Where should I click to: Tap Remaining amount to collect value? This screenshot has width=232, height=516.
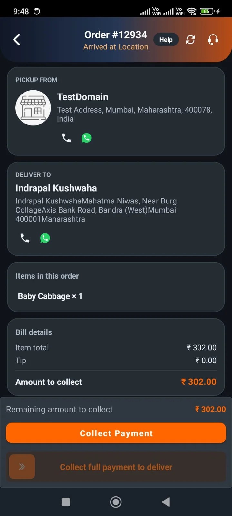[210, 409]
